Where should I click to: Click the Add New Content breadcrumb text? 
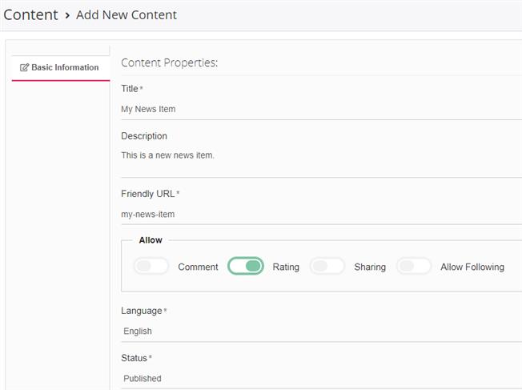[x=126, y=15]
